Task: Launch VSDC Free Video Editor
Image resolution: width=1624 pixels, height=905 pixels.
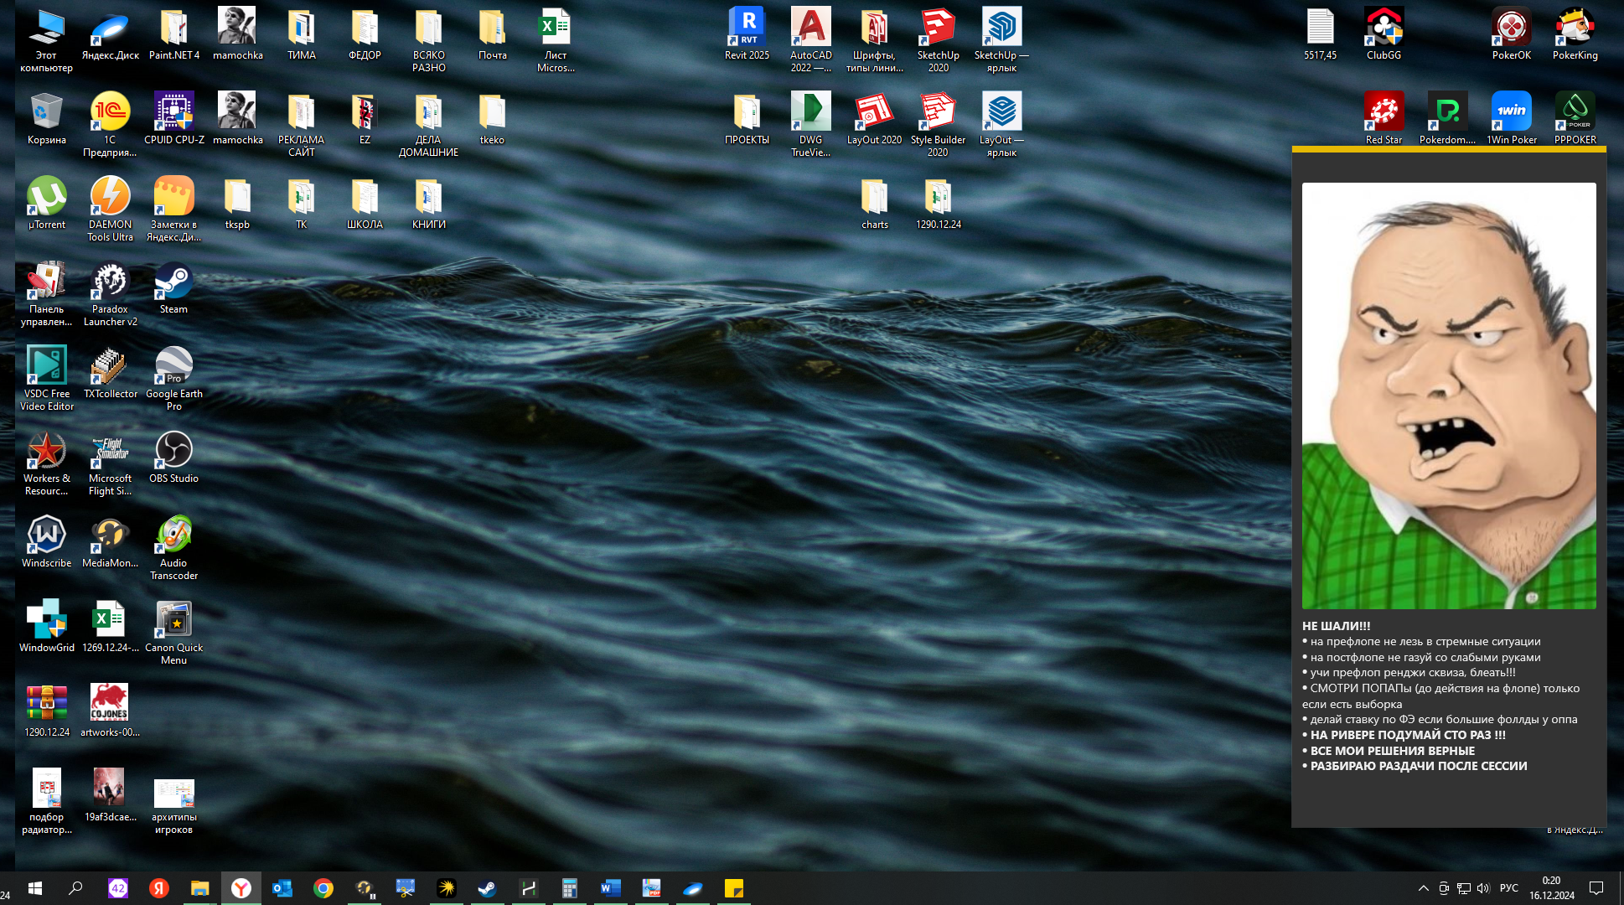Action: 46,379
